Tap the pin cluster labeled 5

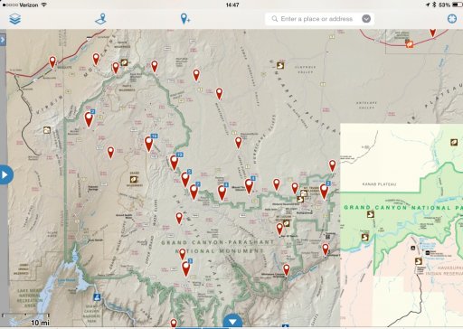[185, 179]
